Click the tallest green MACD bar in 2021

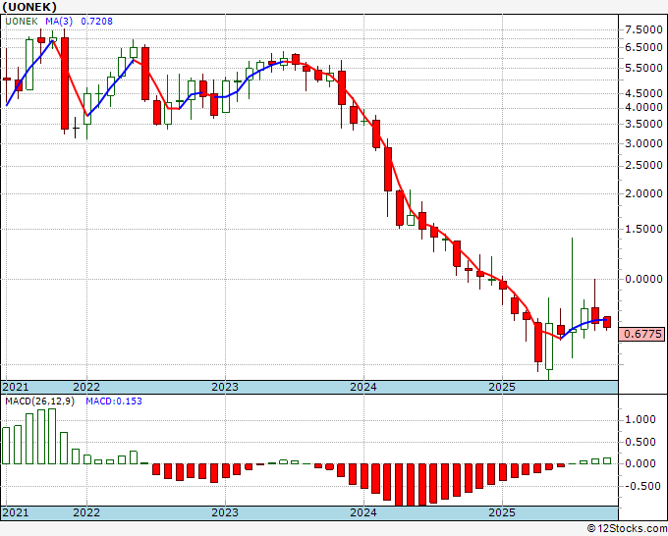click(x=52, y=437)
